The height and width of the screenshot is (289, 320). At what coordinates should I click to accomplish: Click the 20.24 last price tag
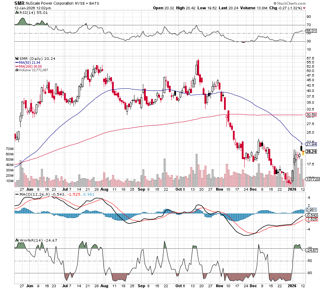tap(311, 151)
